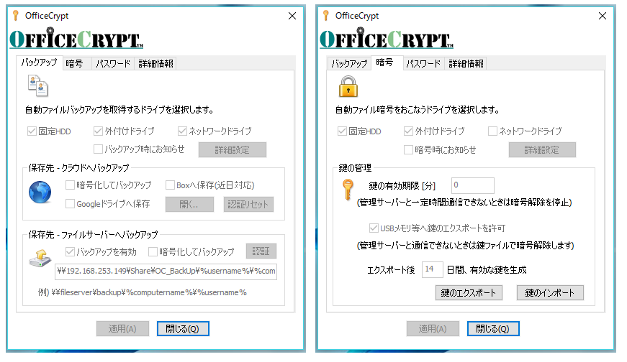Open 詳細情報 tab in right window
The width and height of the screenshot is (627, 362).
pyautogui.click(x=466, y=64)
